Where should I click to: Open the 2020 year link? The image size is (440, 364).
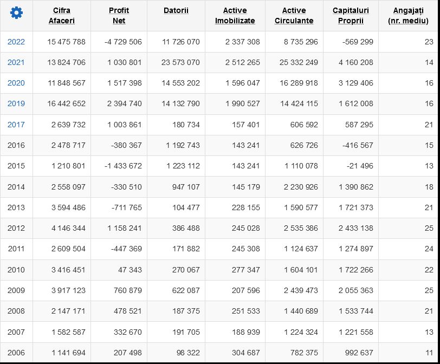[16, 83]
